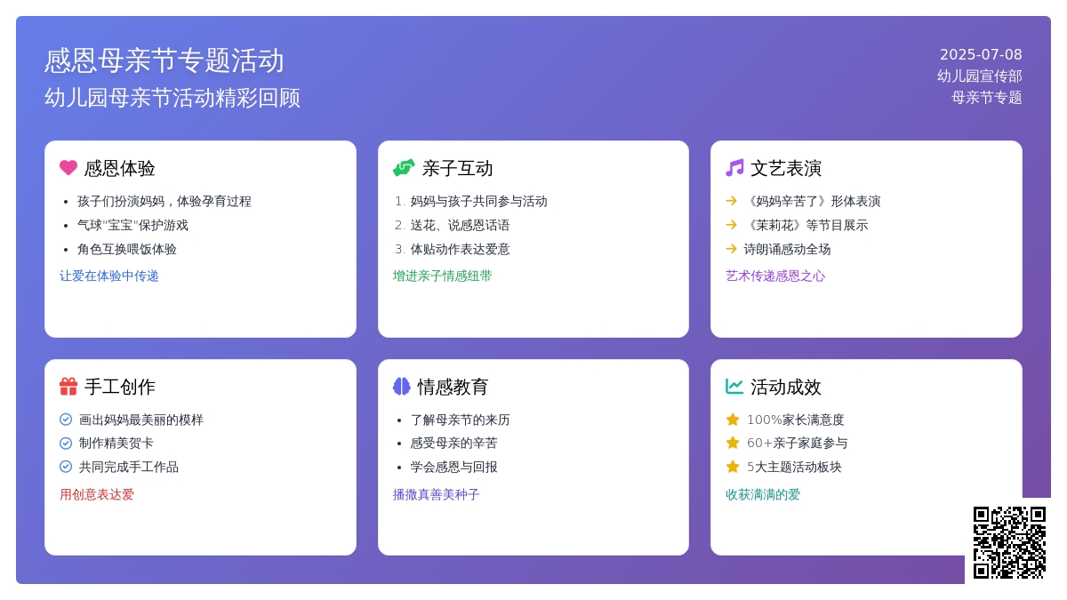Screen dimensions: 1067x600
Task: Click the arrow icon before 诗朗诵感动全场
Action: tap(732, 249)
